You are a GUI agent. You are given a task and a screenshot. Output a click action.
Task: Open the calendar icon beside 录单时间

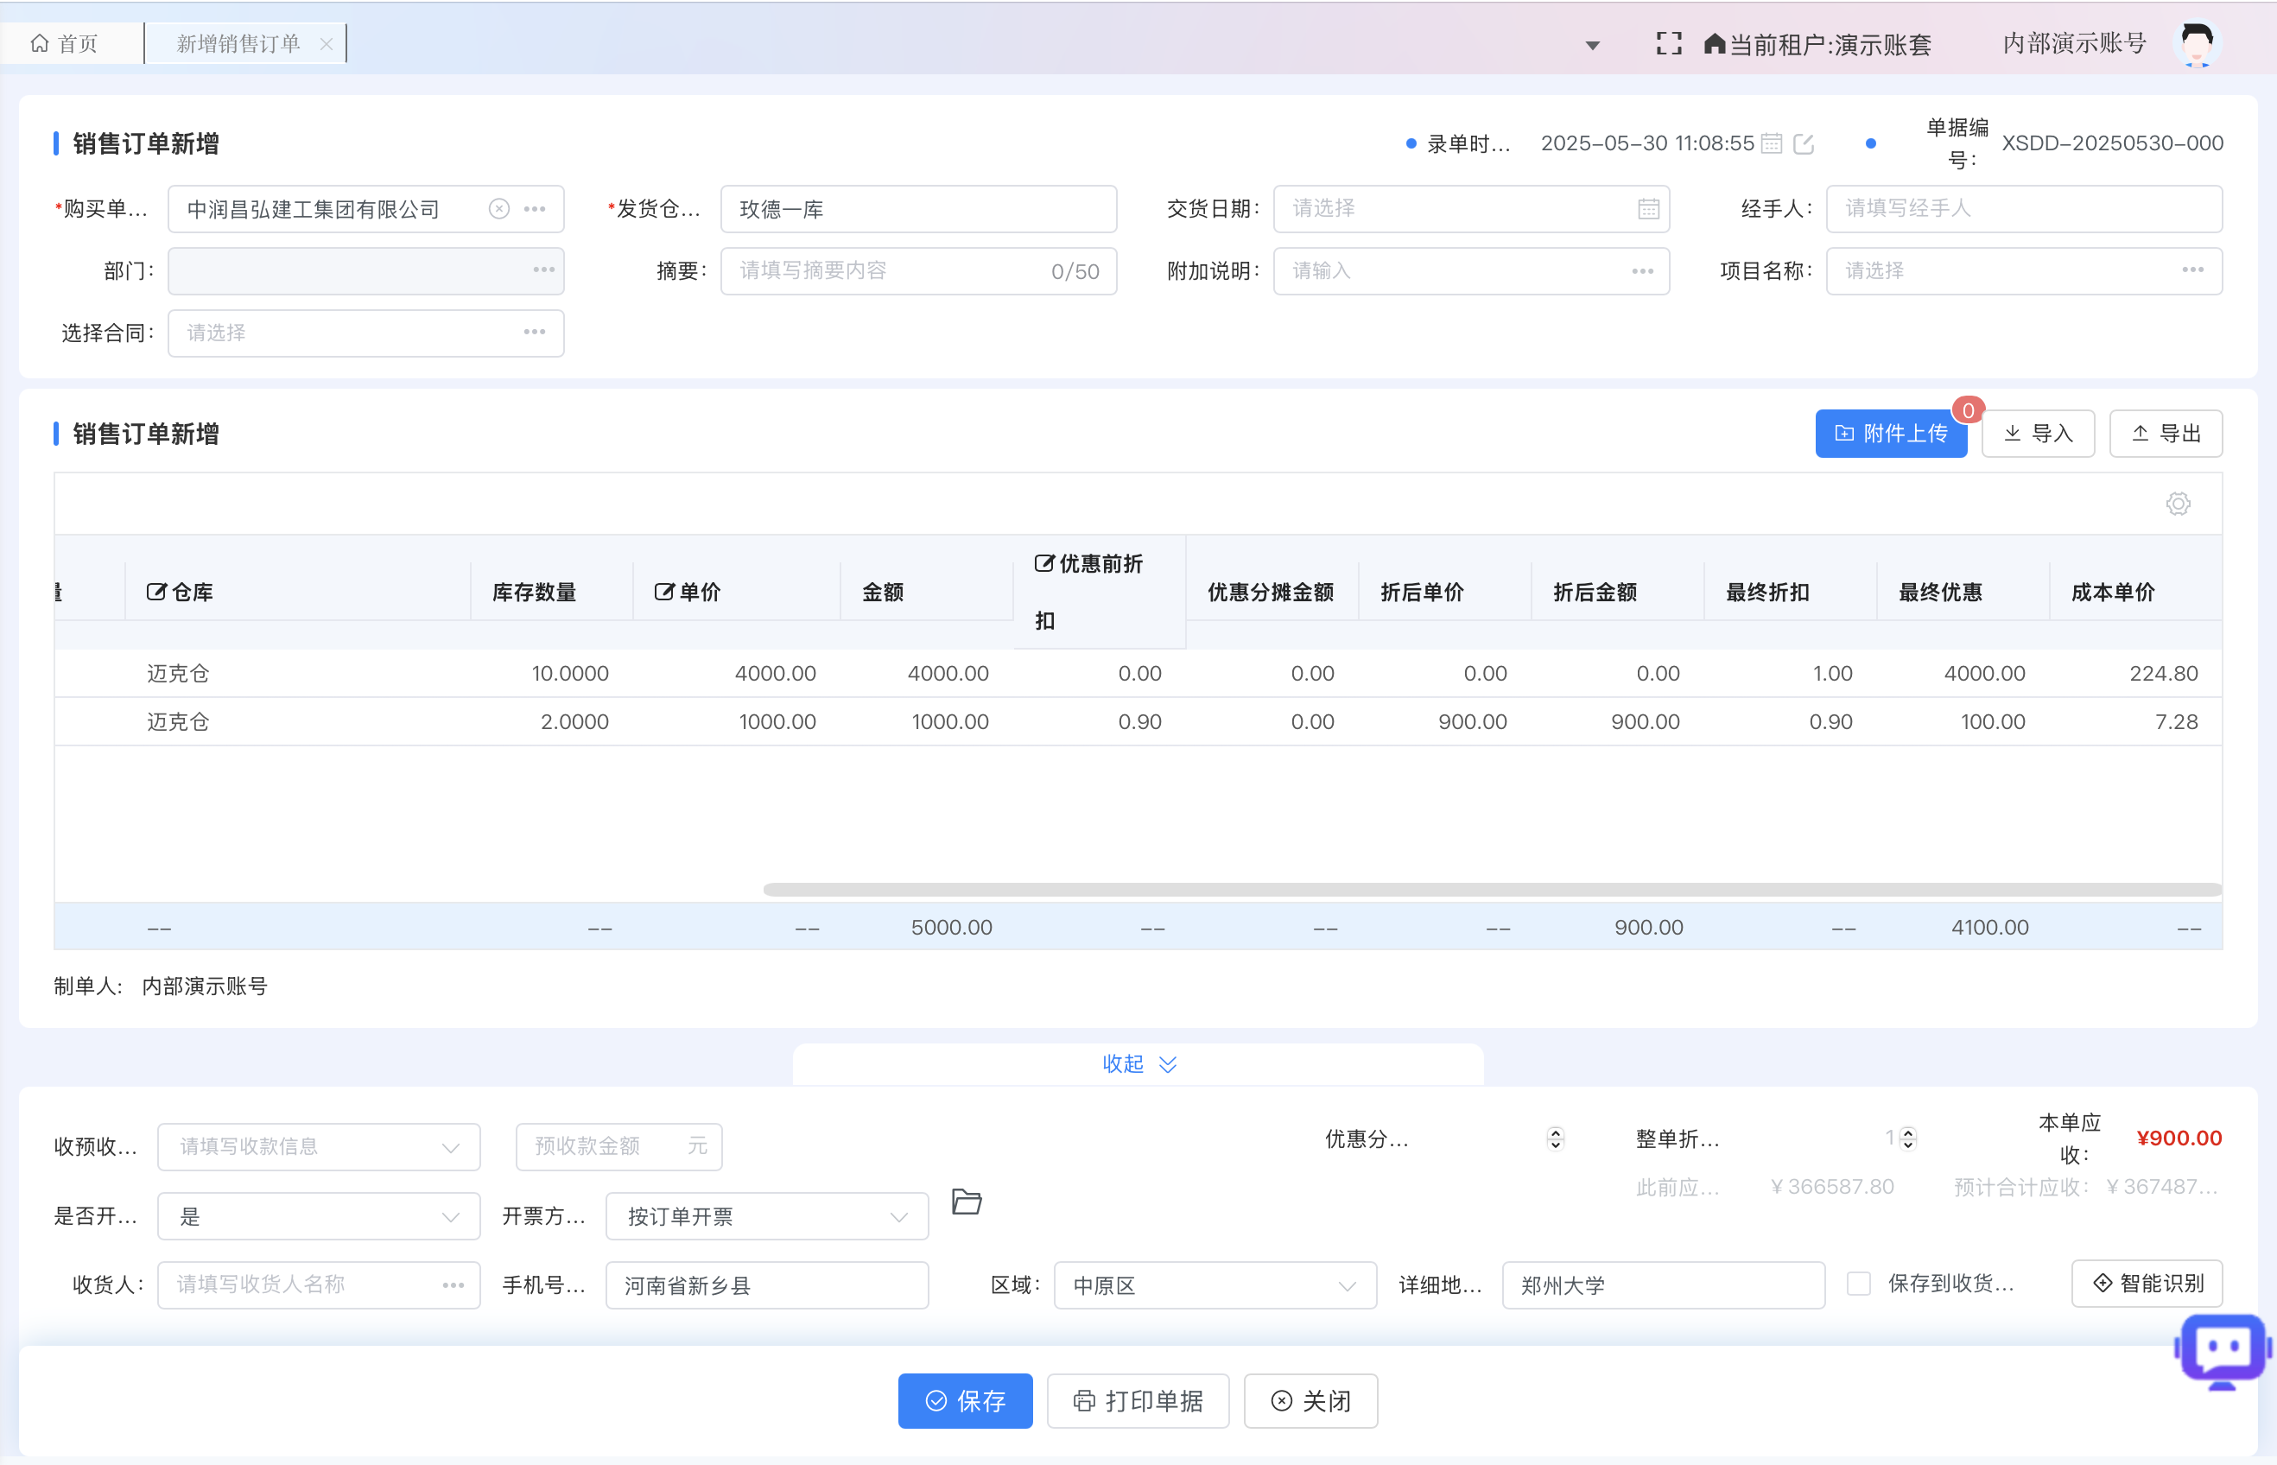pyautogui.click(x=1771, y=143)
